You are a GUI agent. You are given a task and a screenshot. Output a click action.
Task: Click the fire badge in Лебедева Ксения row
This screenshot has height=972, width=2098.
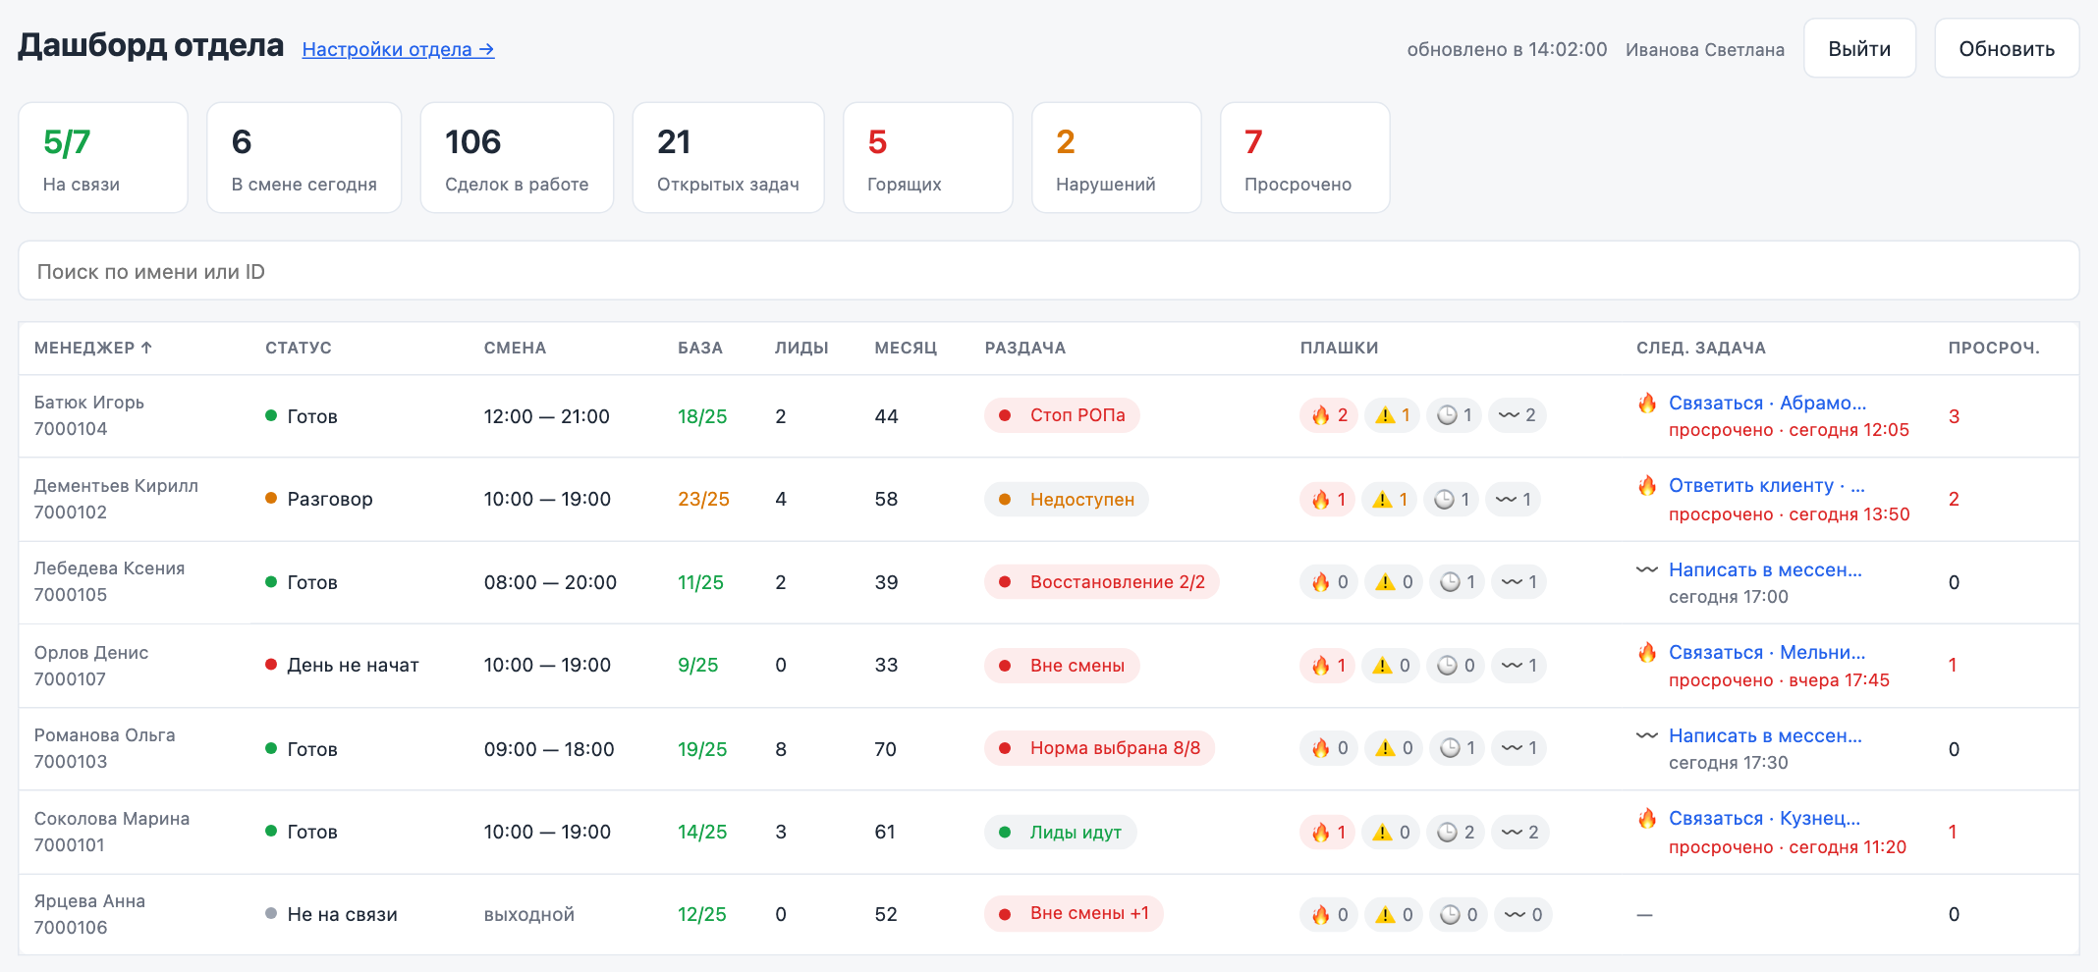(1329, 582)
